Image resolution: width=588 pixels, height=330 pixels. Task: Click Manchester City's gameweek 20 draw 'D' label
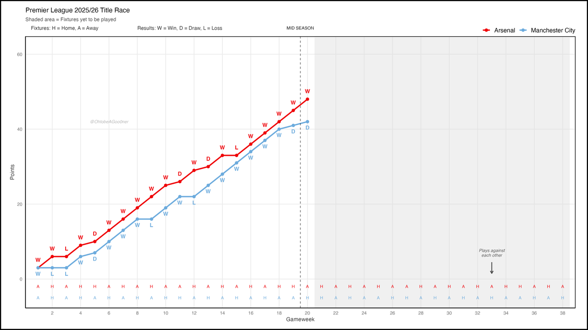click(307, 128)
